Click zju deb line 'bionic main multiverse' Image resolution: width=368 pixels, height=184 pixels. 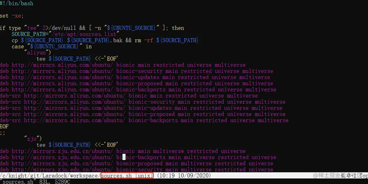[x=123, y=151]
